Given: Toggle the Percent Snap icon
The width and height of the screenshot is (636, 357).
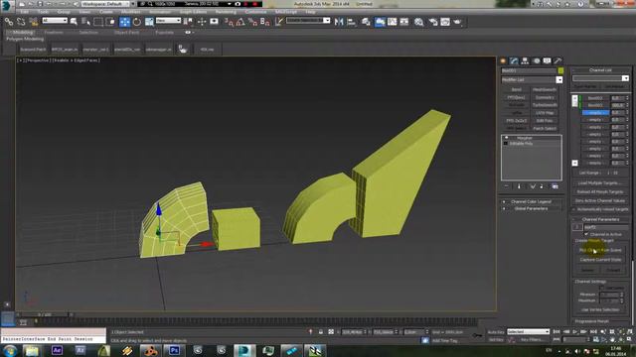Looking at the screenshot, I should [x=252, y=22].
